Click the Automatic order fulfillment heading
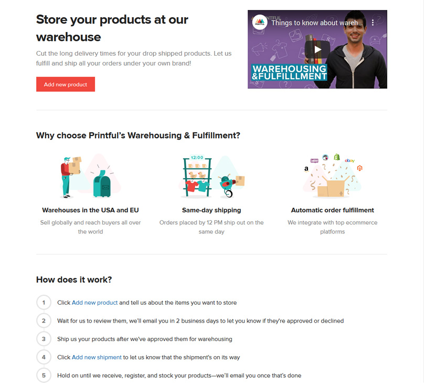This screenshot has height=383, width=424. (332, 210)
